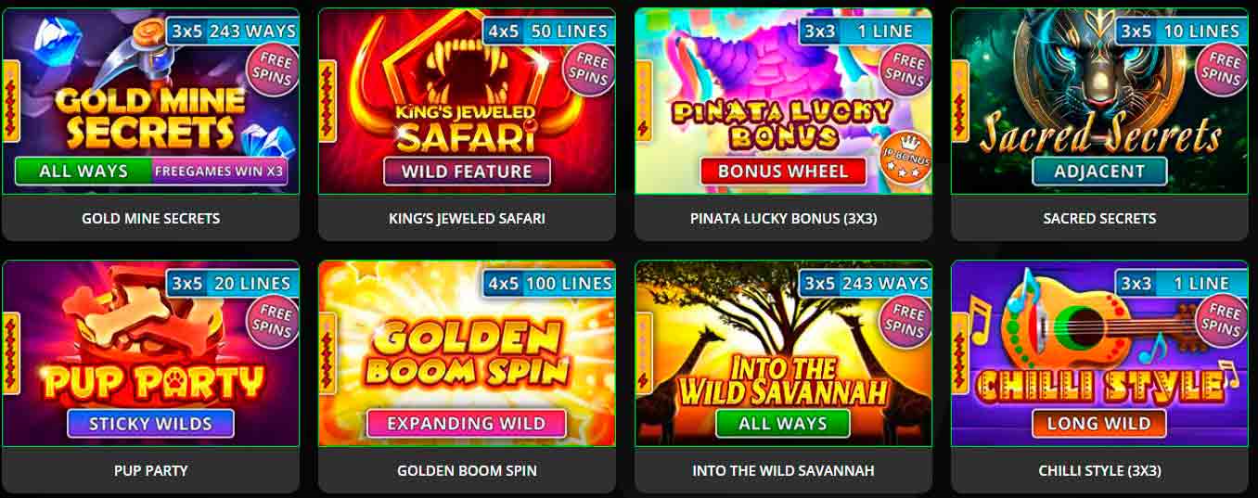Click the Sticky Wilds label on Pup Party
1258x498 pixels.
coord(150,424)
